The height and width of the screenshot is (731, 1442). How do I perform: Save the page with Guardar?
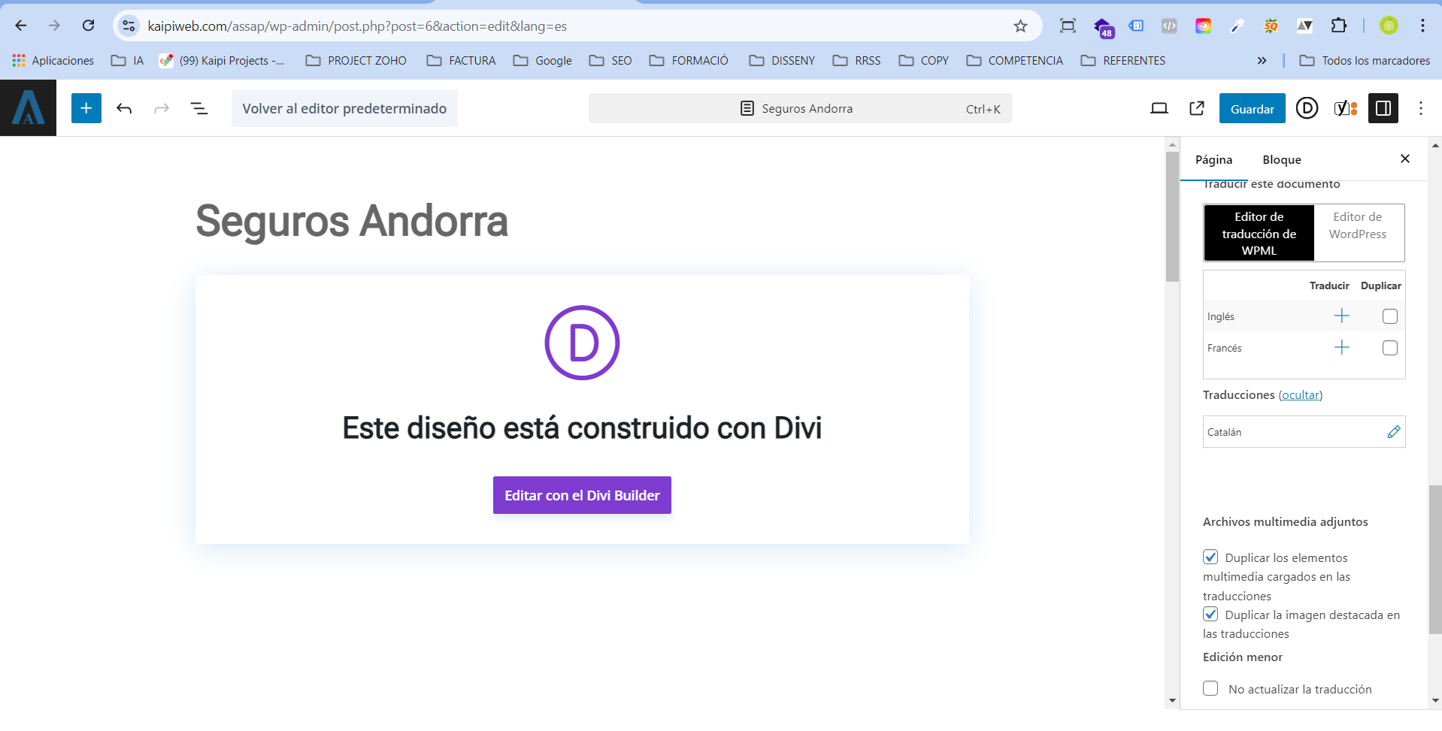click(x=1253, y=109)
